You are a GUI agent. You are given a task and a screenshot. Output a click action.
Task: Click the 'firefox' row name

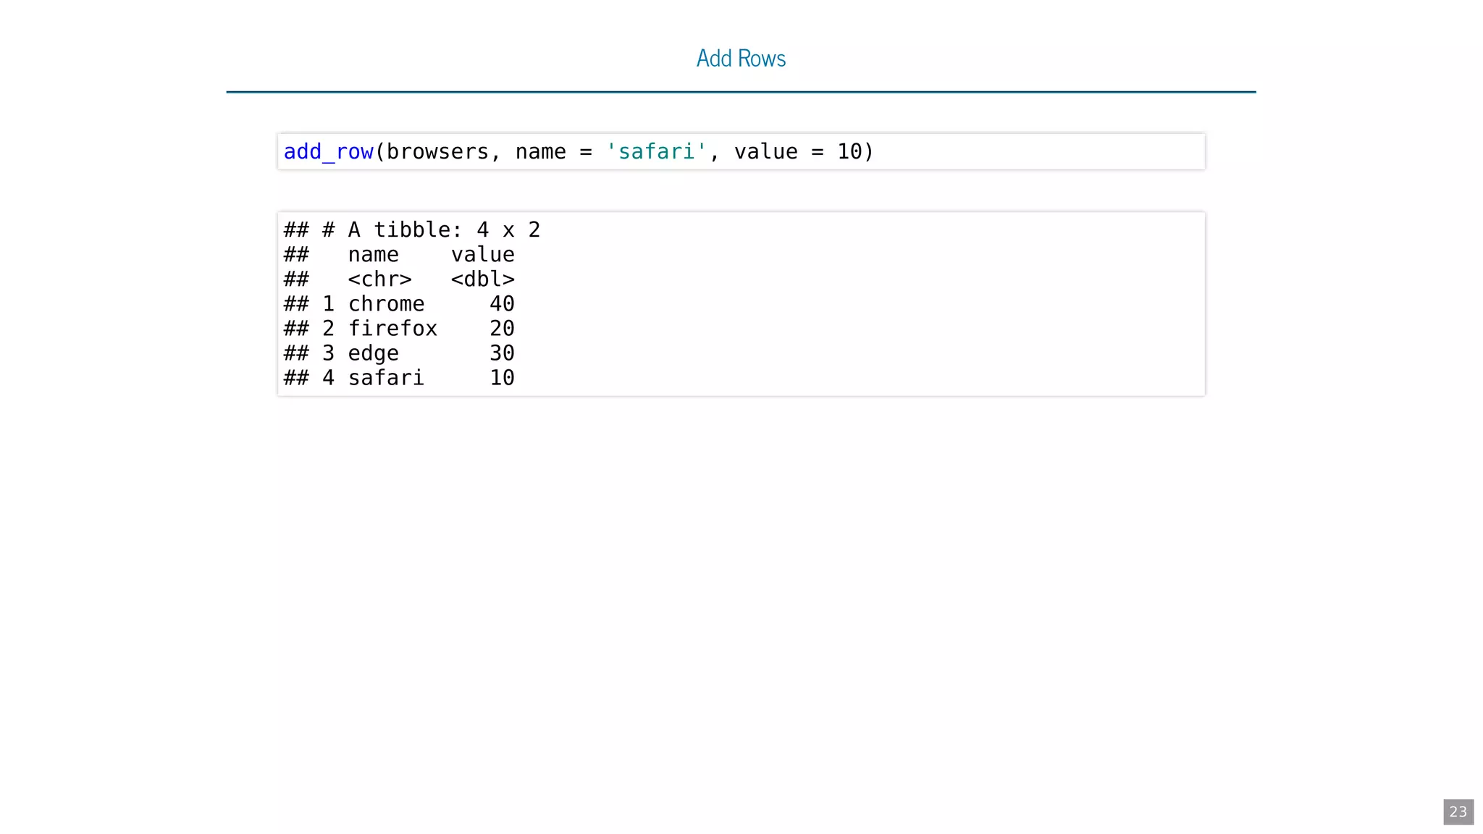pos(392,329)
